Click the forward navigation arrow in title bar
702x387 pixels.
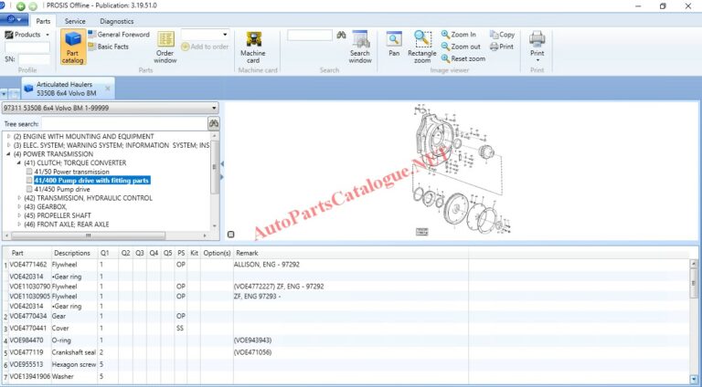33,5
